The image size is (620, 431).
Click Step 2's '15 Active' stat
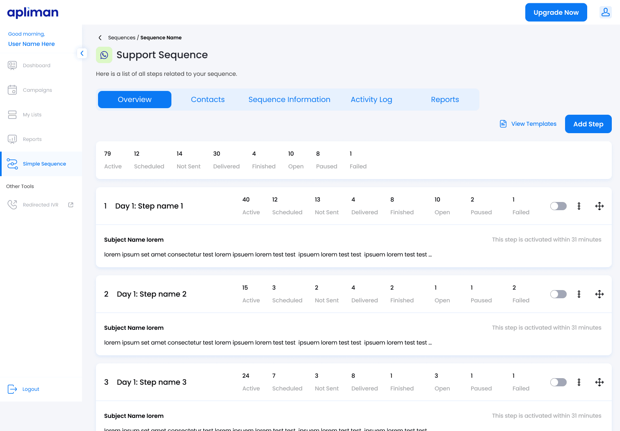point(251,294)
